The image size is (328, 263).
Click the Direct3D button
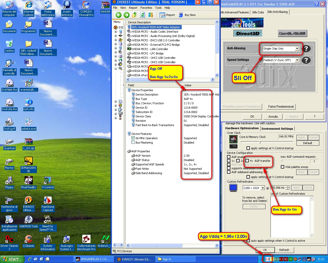[248, 33]
